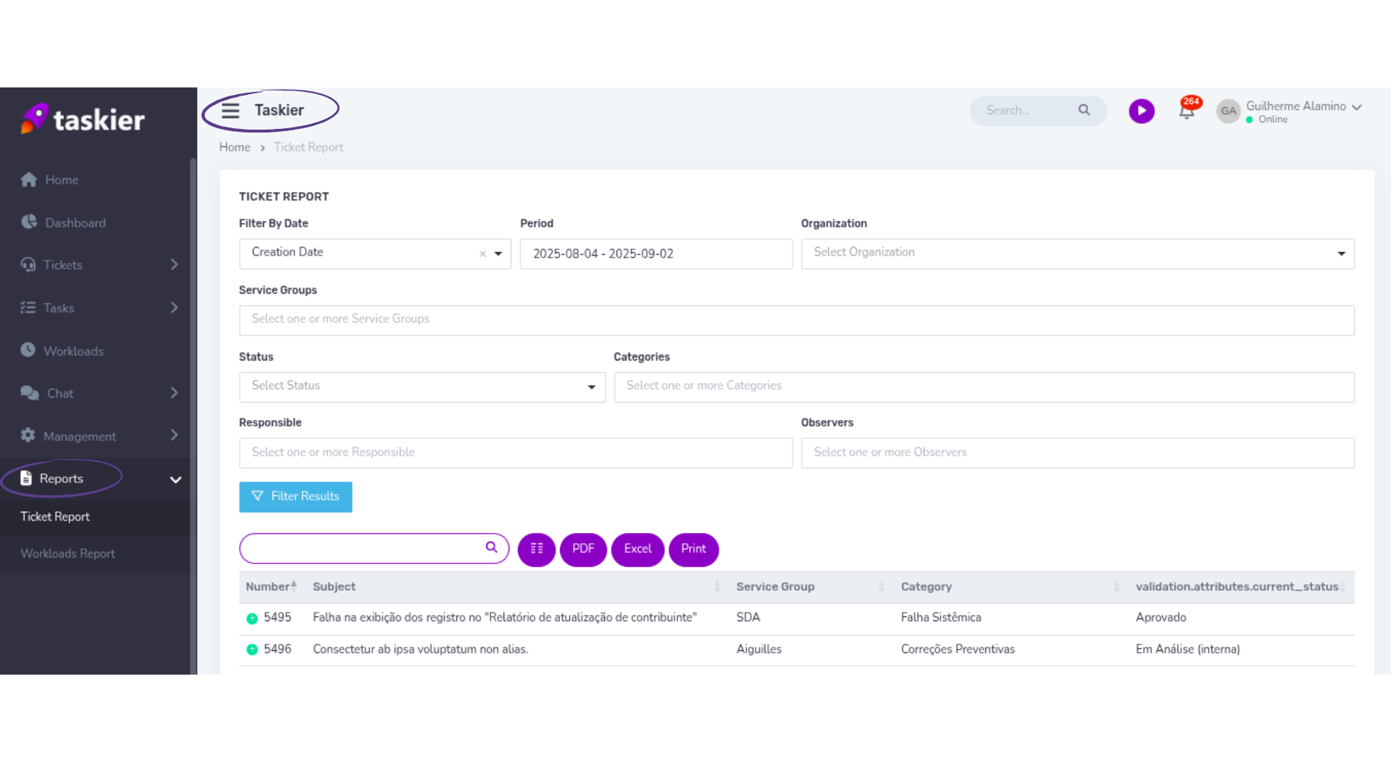Image resolution: width=1391 pixels, height=782 pixels.
Task: Click the hamburger menu icon
Action: pos(230,111)
